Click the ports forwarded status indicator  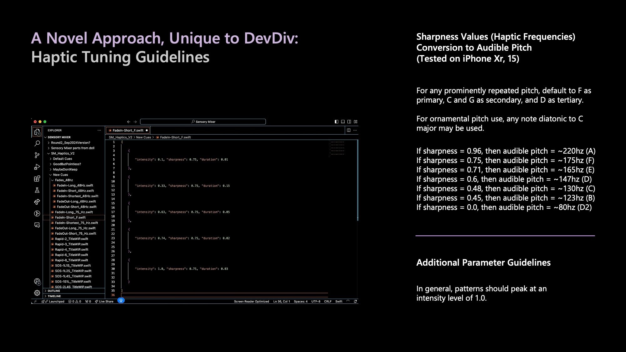(88, 302)
